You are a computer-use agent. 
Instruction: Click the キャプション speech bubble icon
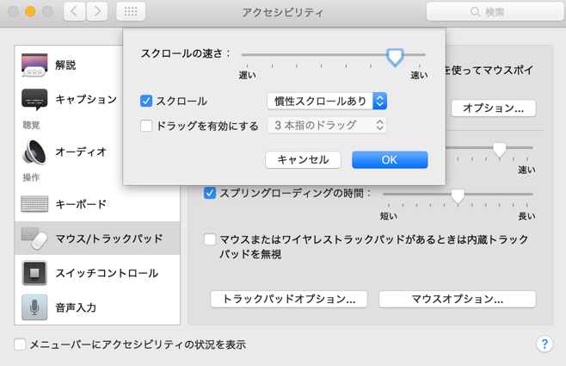[x=34, y=99]
